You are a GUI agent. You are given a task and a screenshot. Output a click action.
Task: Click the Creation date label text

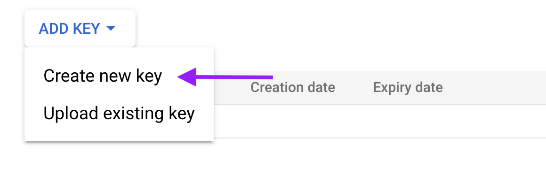coord(292,87)
